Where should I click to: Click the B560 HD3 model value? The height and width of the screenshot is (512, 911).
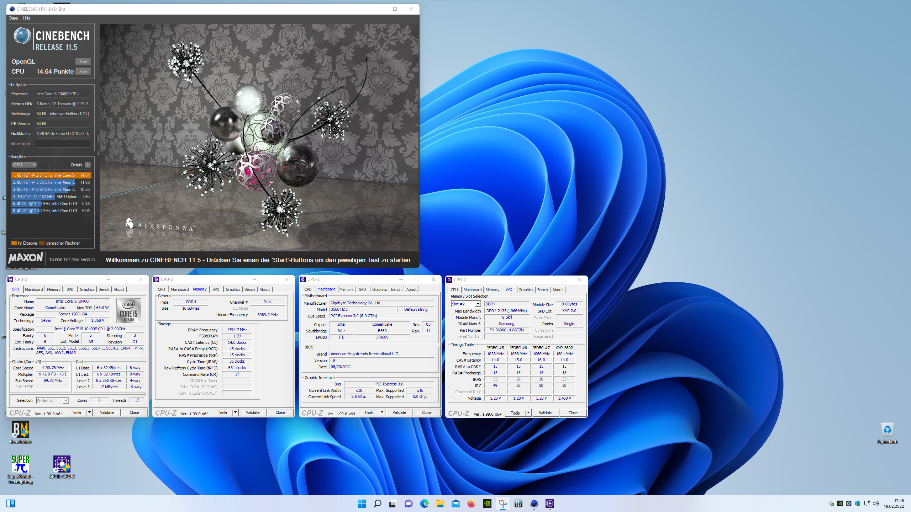pyautogui.click(x=363, y=309)
